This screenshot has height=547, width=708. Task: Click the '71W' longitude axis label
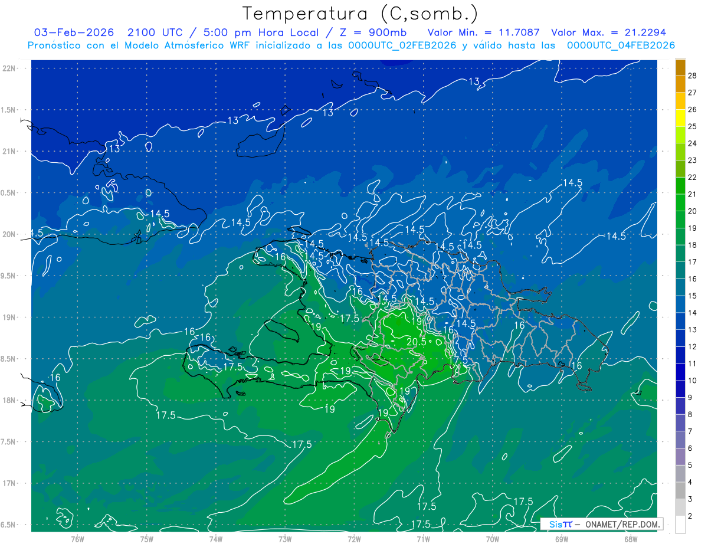click(x=423, y=539)
